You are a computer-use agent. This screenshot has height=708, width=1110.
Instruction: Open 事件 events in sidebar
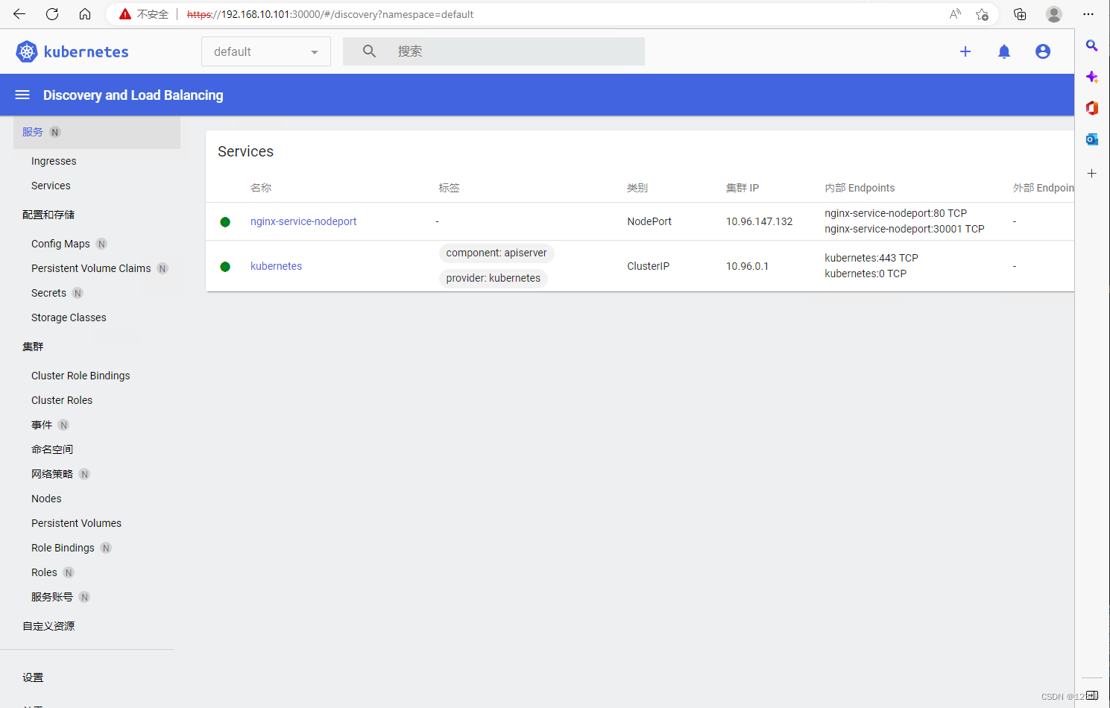pos(42,425)
